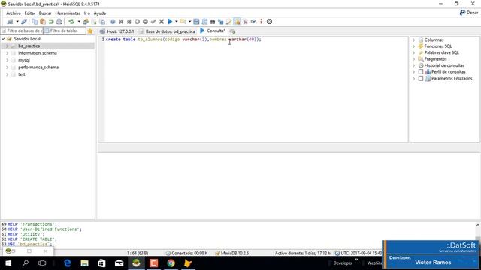Click the save floppy disk icon

coord(196,22)
